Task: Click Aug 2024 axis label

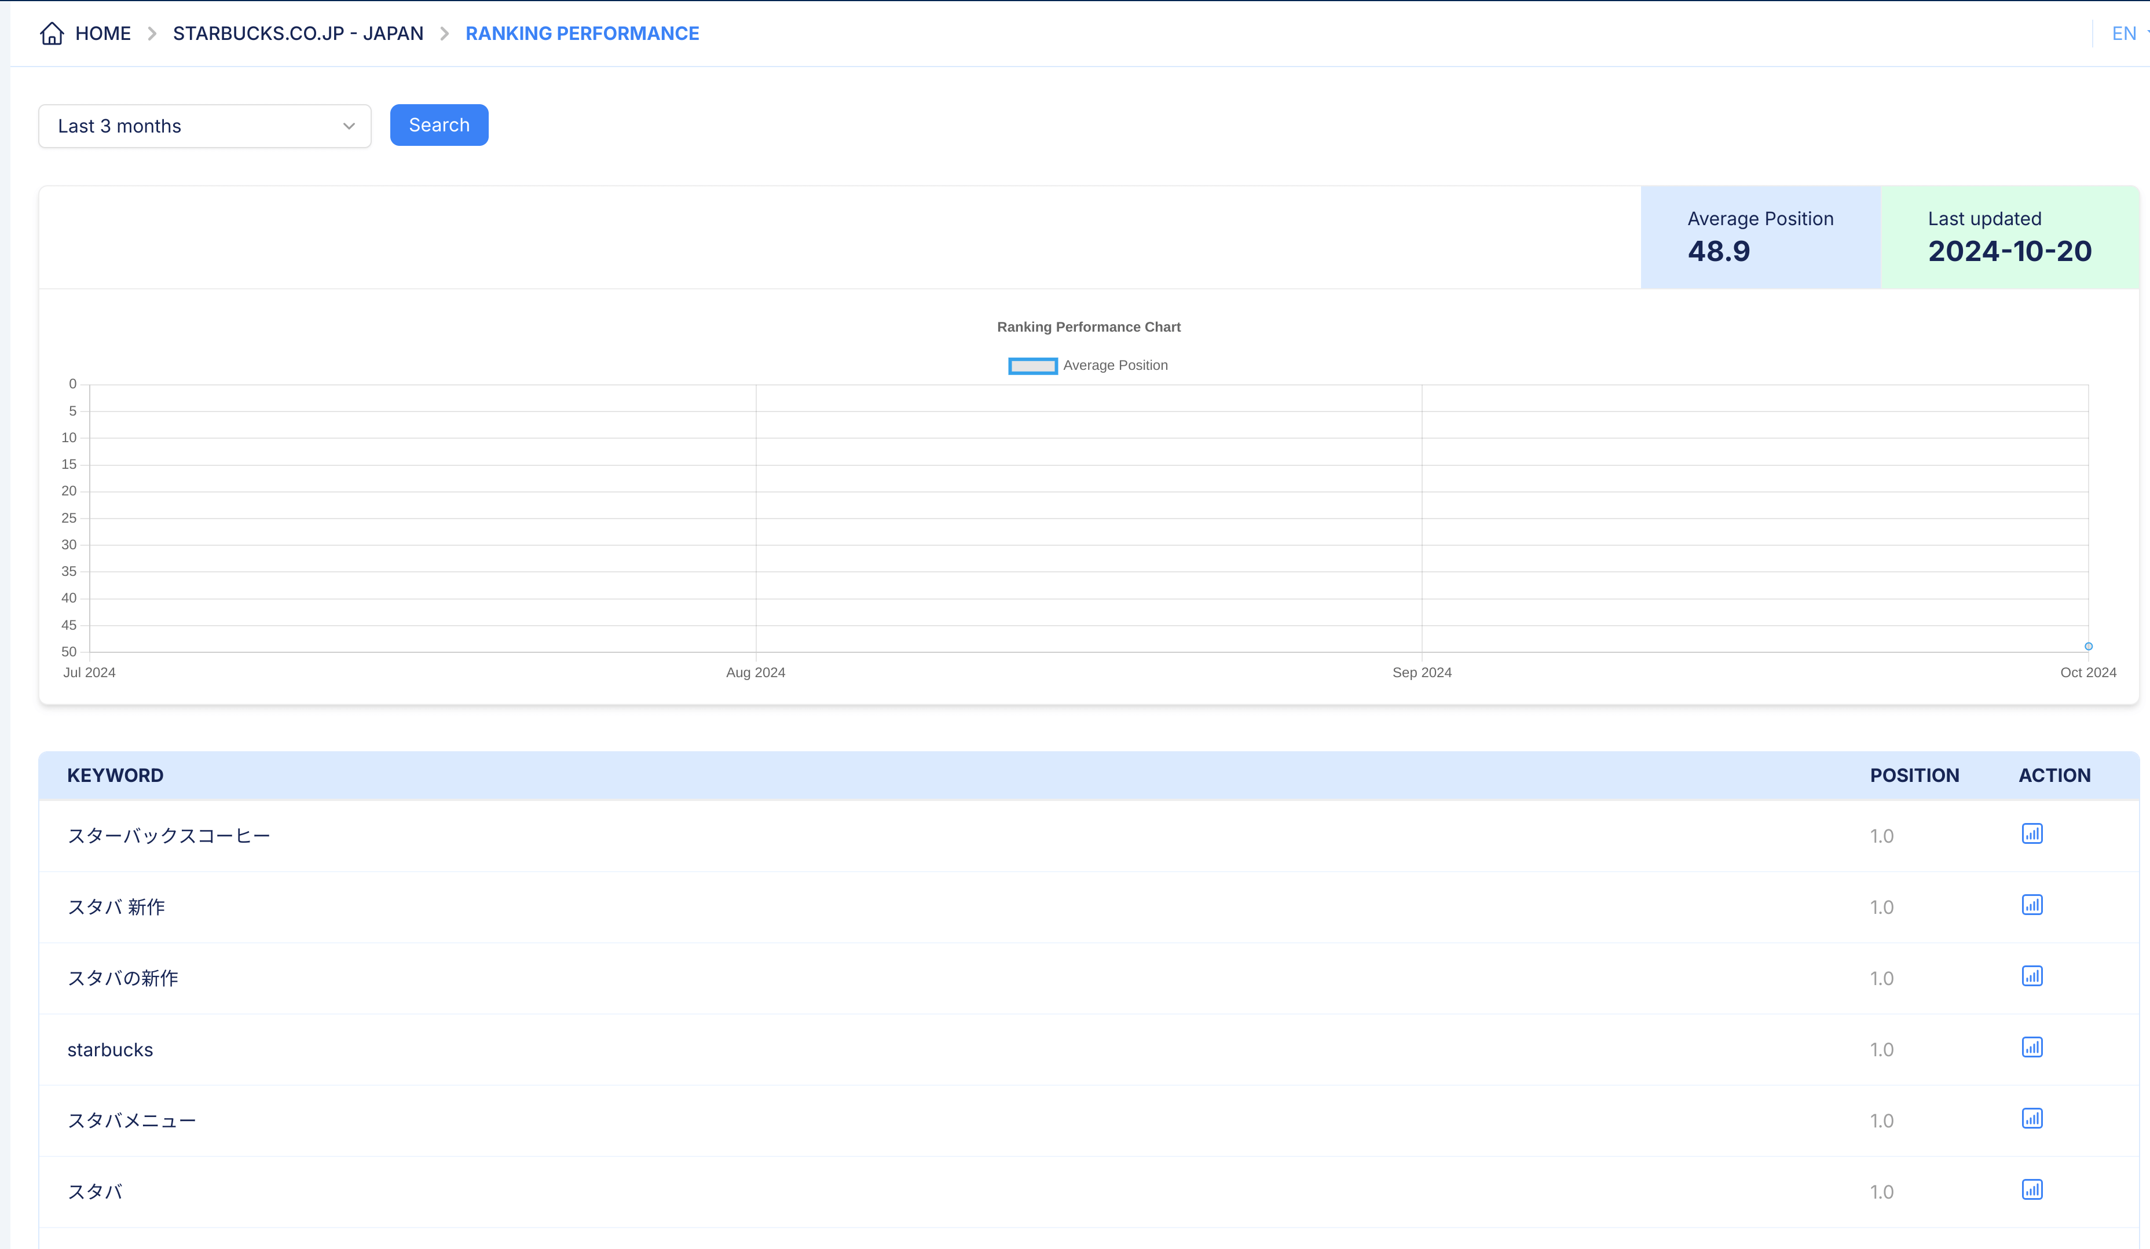Action: pyautogui.click(x=755, y=673)
